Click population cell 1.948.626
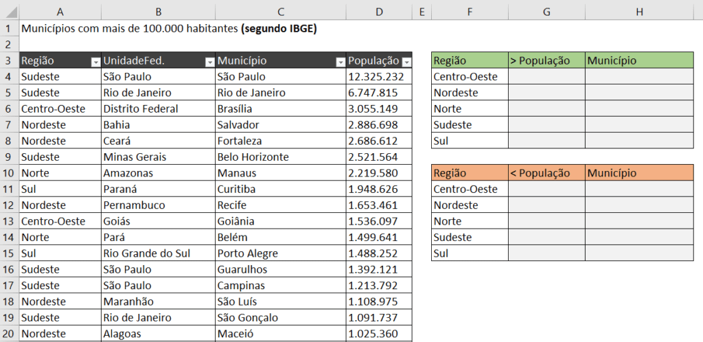This screenshot has height=342, width=703. click(x=379, y=189)
